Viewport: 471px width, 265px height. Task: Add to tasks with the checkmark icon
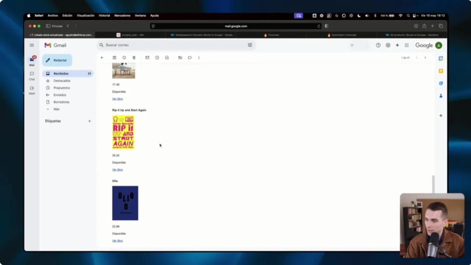click(x=167, y=58)
